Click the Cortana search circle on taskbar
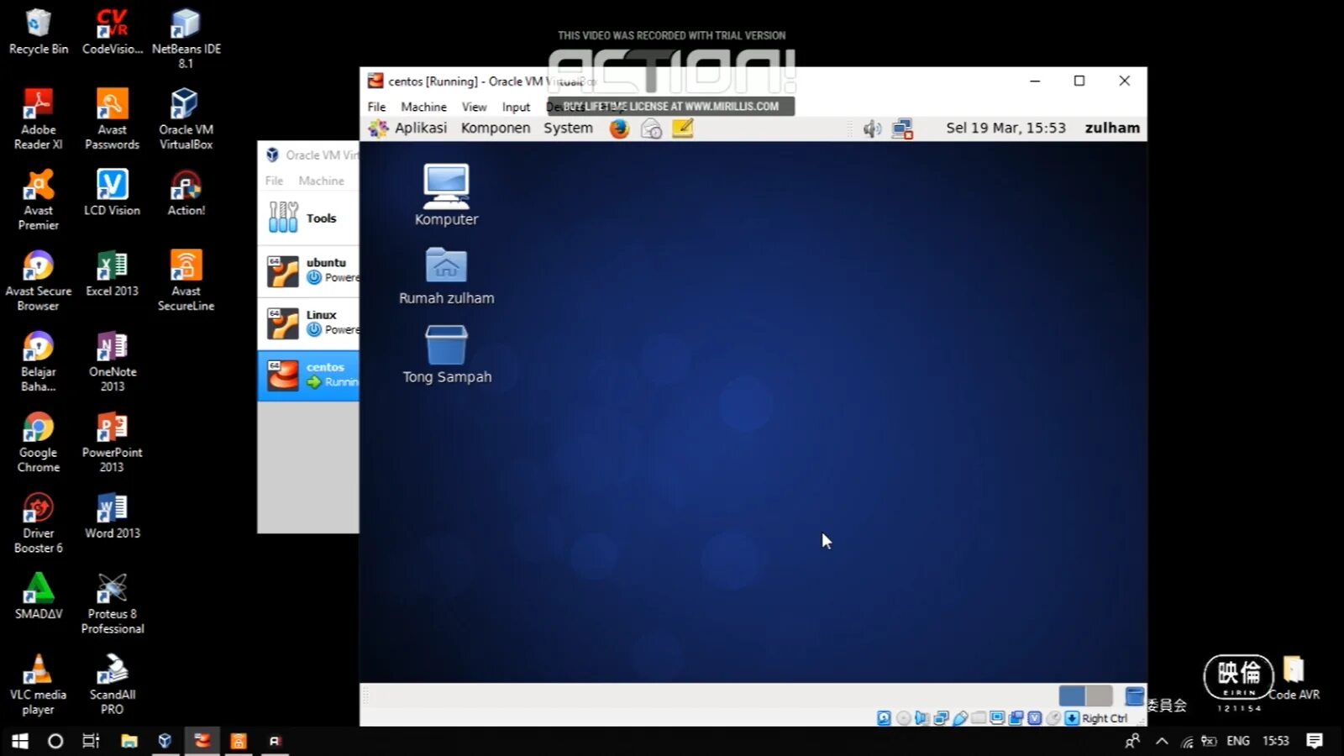 55,741
